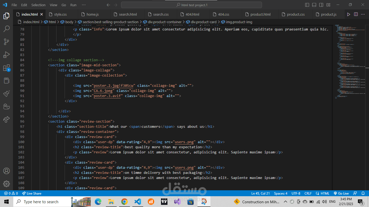This screenshot has width=369, height=207.
Task: Open the Run menu
Action: click(x=73, y=5)
